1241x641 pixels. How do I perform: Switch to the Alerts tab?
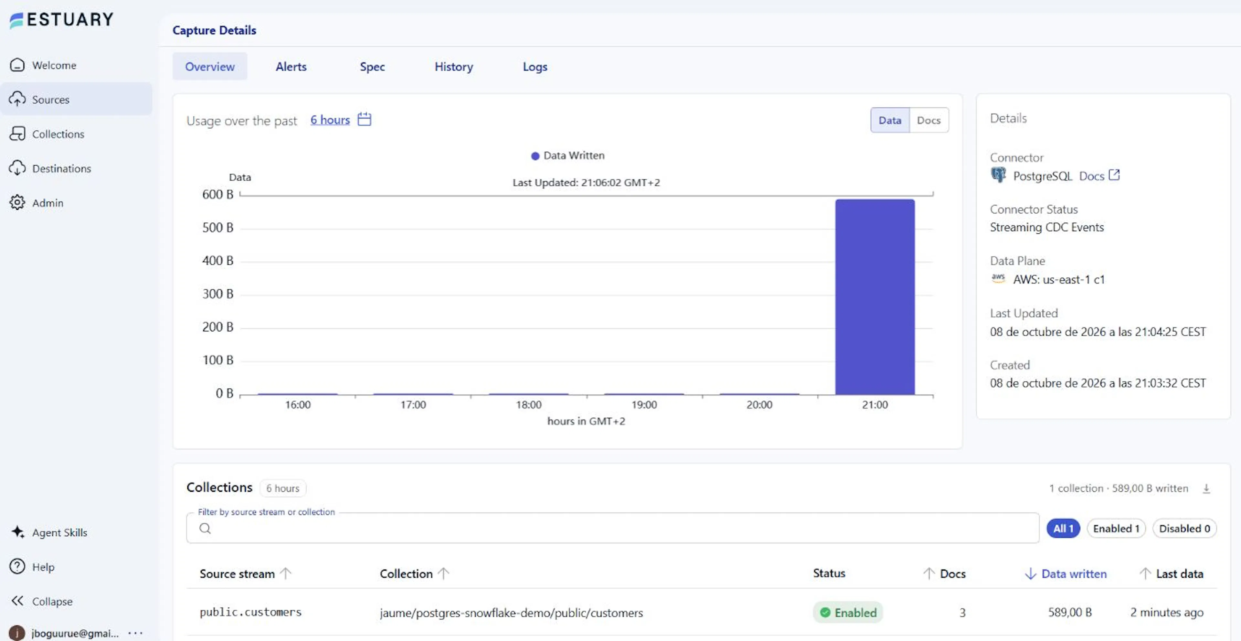click(x=291, y=67)
